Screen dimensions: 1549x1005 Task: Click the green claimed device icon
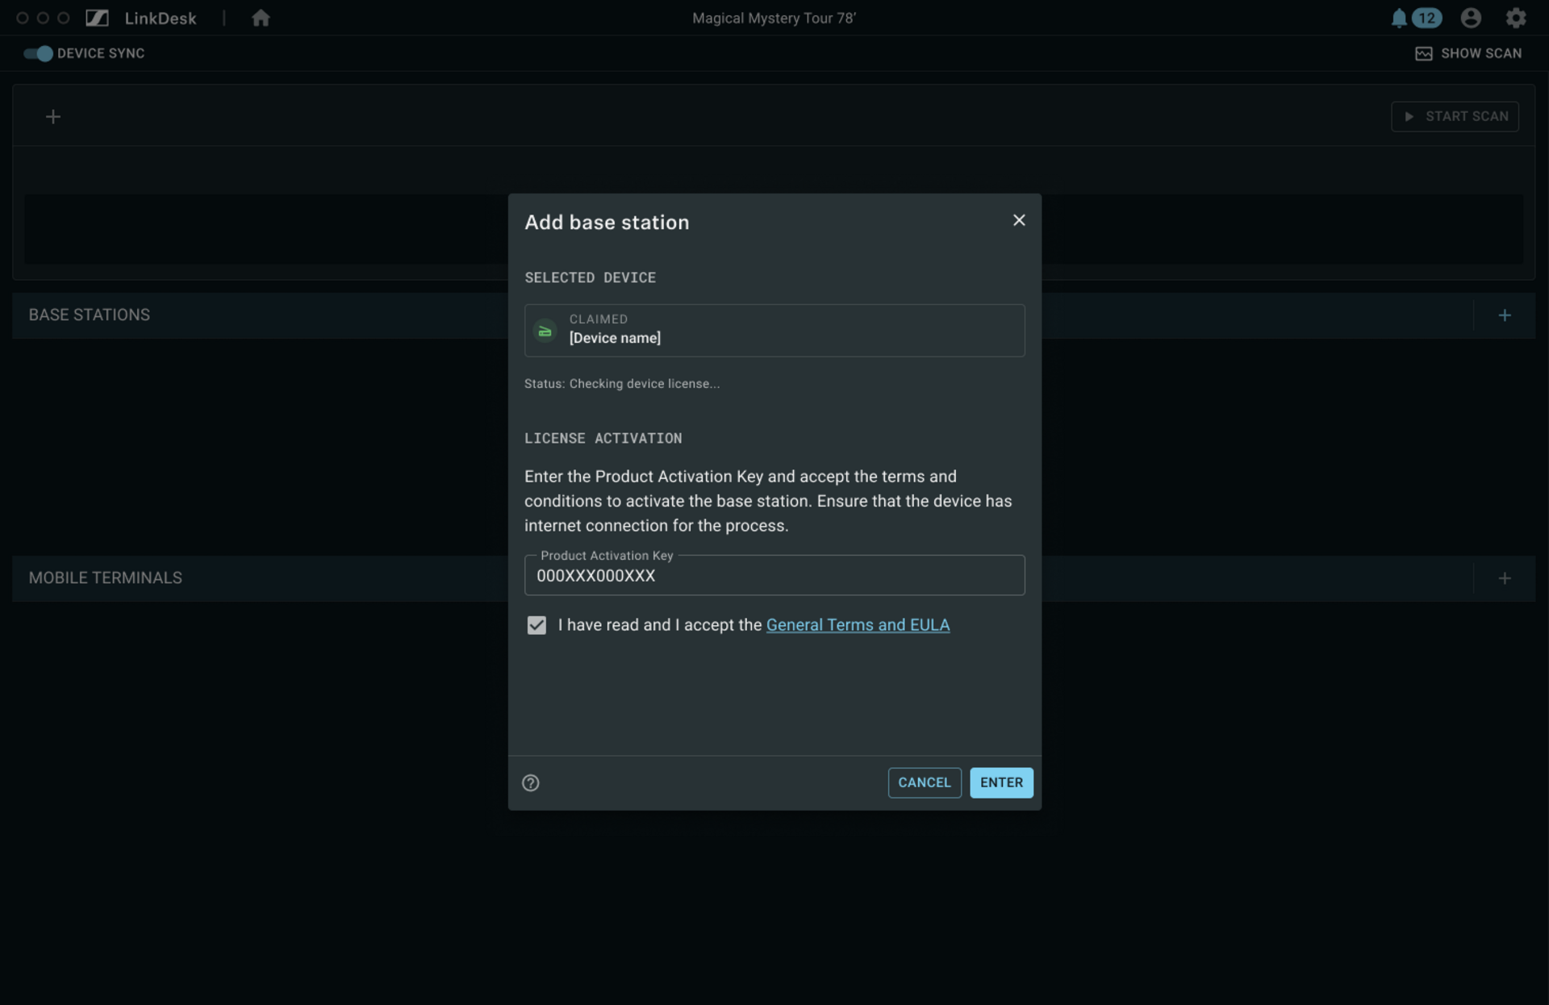[x=545, y=331]
